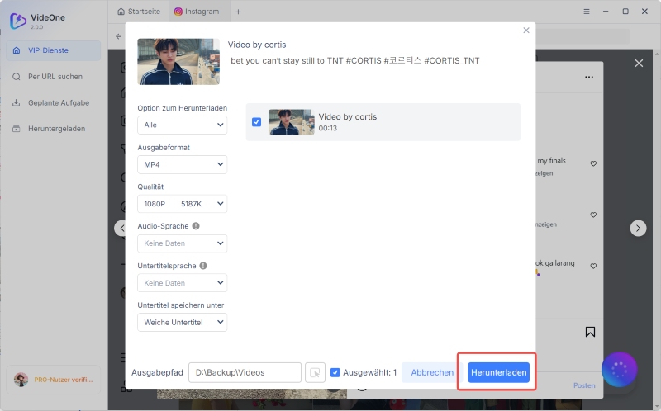Go to previous Instagram post arrow
This screenshot has height=411, width=661.
click(121, 229)
